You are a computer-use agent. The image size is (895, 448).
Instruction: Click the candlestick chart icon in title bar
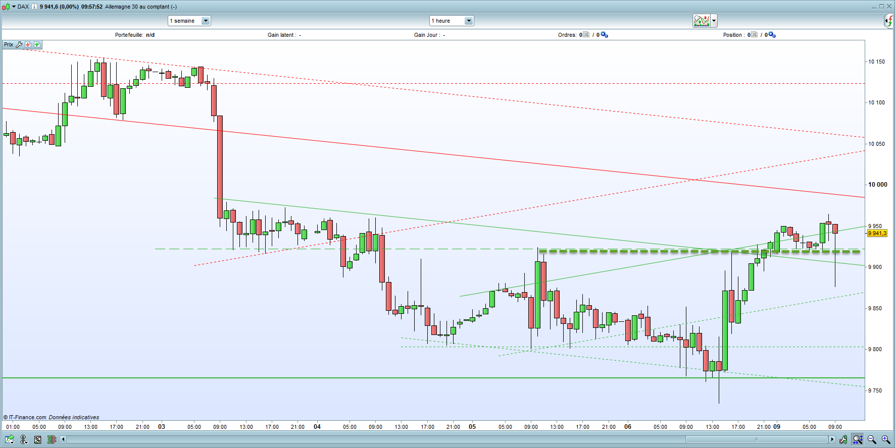[6, 7]
